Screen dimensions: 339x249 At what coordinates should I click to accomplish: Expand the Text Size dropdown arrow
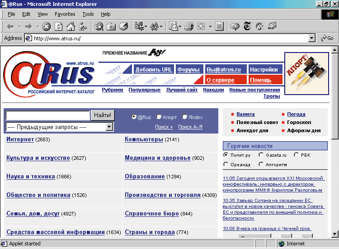pos(161,27)
